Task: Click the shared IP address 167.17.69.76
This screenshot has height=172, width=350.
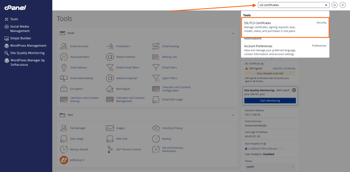Action: pyautogui.click(x=253, y=115)
